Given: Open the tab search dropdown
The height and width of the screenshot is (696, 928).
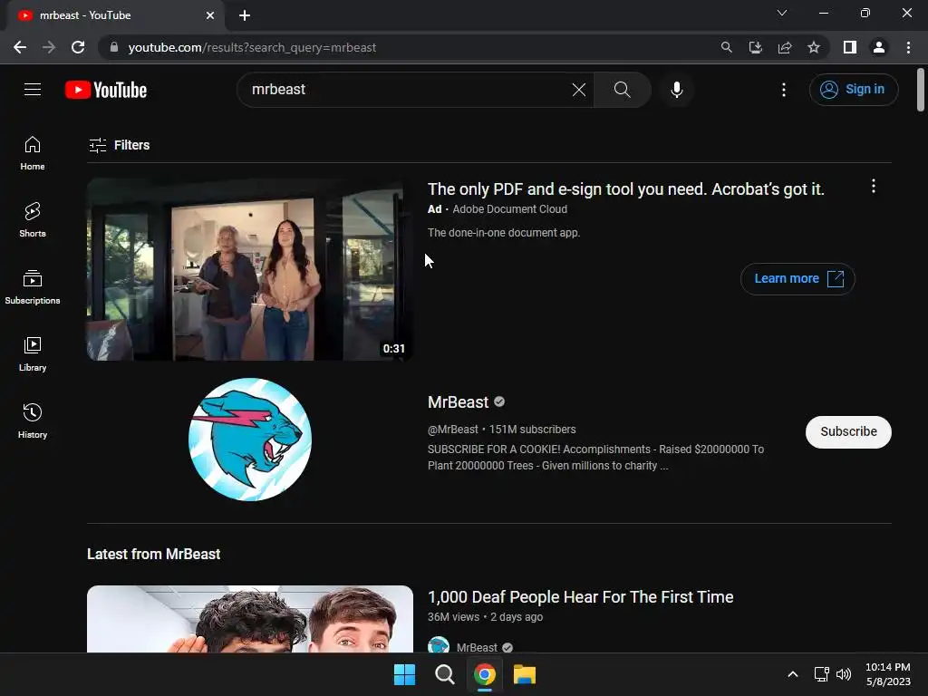Looking at the screenshot, I should point(782,13).
